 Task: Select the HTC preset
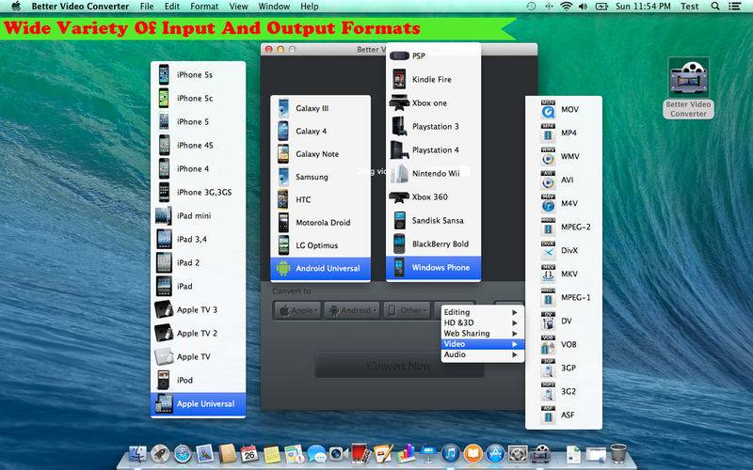320,199
